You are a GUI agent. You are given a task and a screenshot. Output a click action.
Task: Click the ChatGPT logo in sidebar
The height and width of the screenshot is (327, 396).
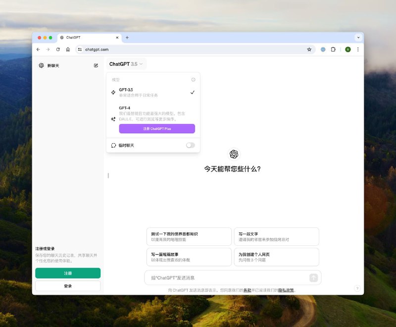42,65
